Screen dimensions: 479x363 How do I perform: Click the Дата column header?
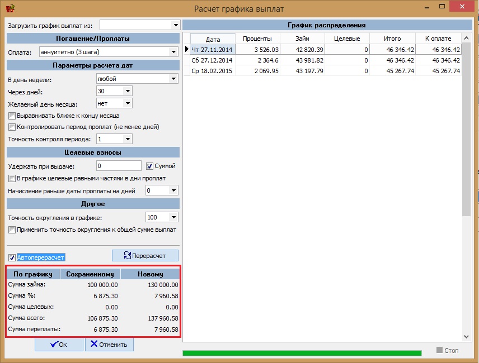pos(213,39)
